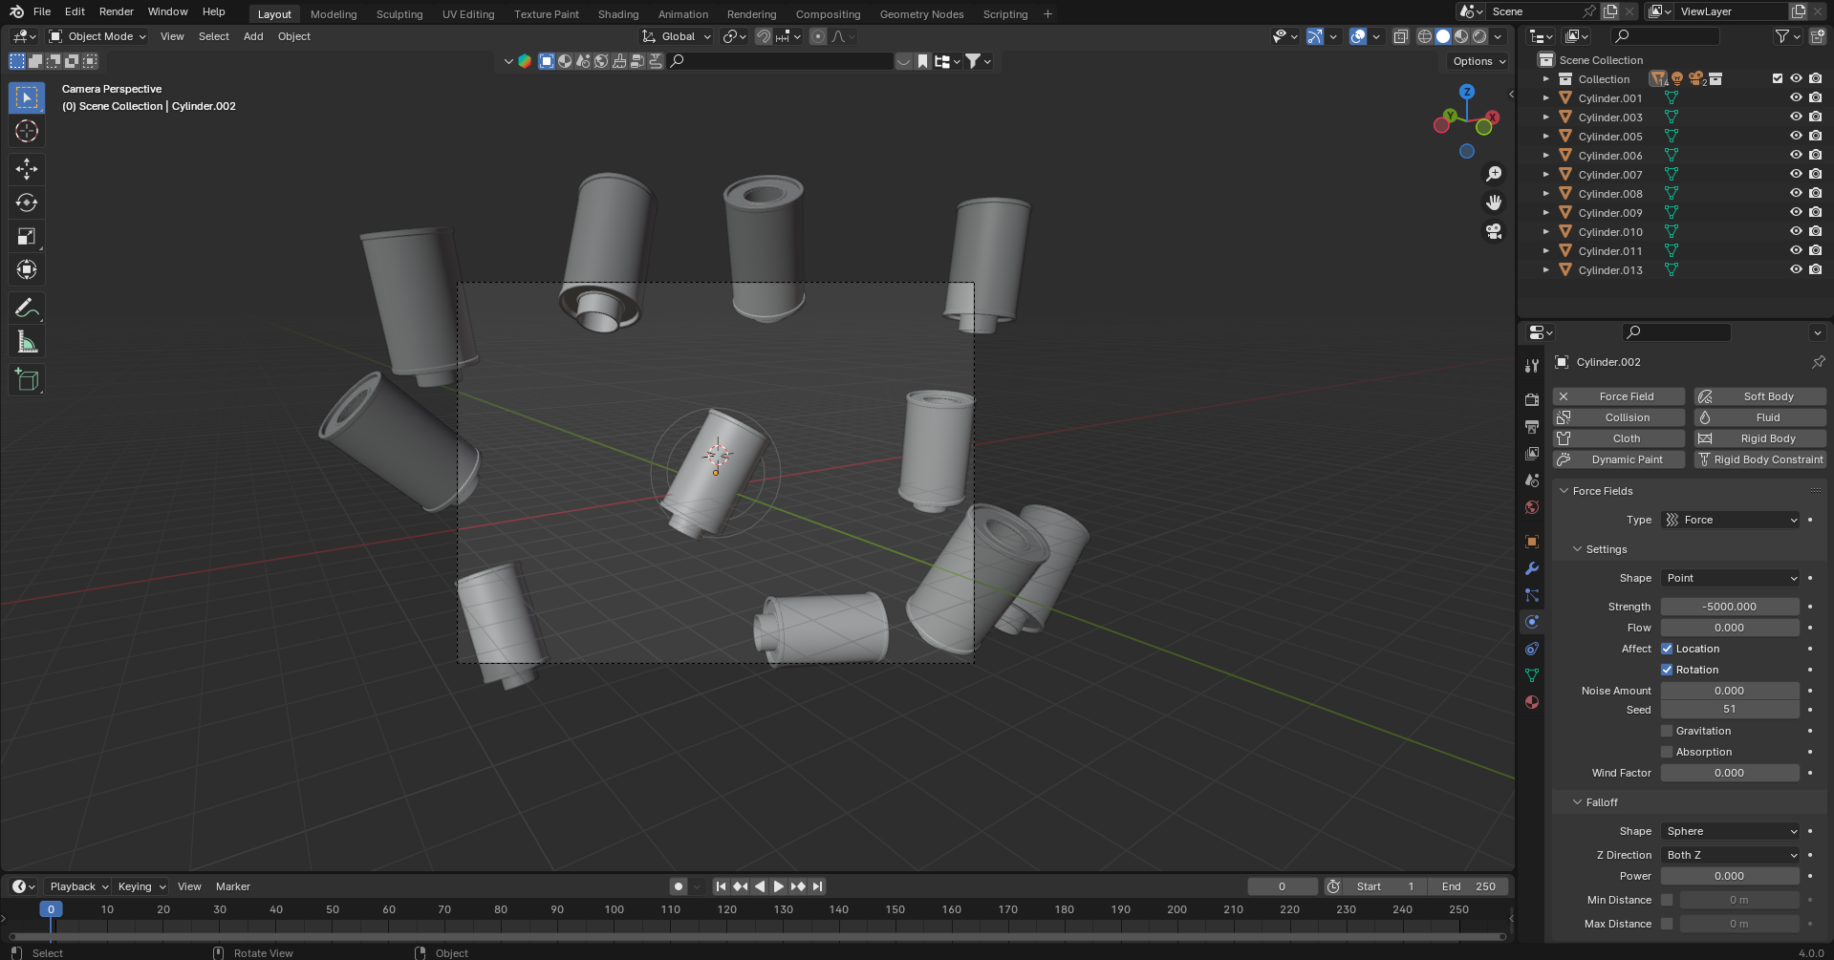Select the Scale tool
This screenshot has height=960, width=1834.
(27, 236)
